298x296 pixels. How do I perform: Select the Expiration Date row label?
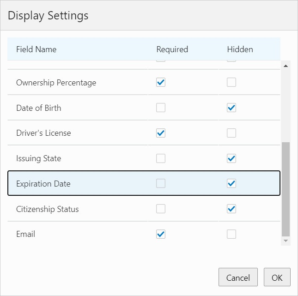43,184
